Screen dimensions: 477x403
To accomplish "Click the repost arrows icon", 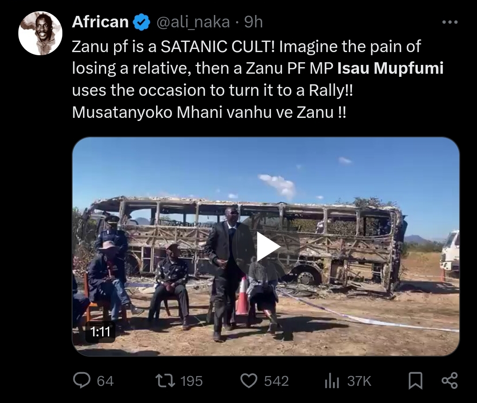I will pos(165,380).
